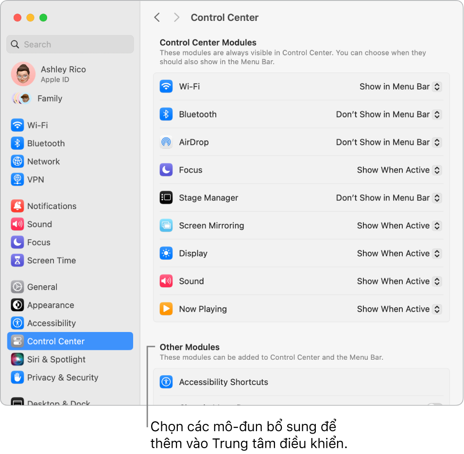The image size is (464, 454).
Task: Click the Accessibility icon in the sidebar
Action: tap(17, 323)
